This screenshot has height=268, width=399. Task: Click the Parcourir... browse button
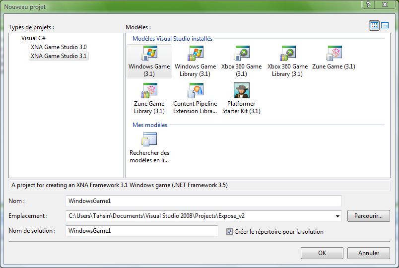pos(368,216)
